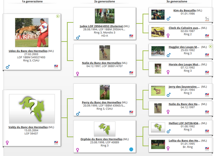Image resolution: width=216 pixels, height=156 pixels.
Task: Play video on Haggler des Loups card
Action: click(x=210, y=46)
